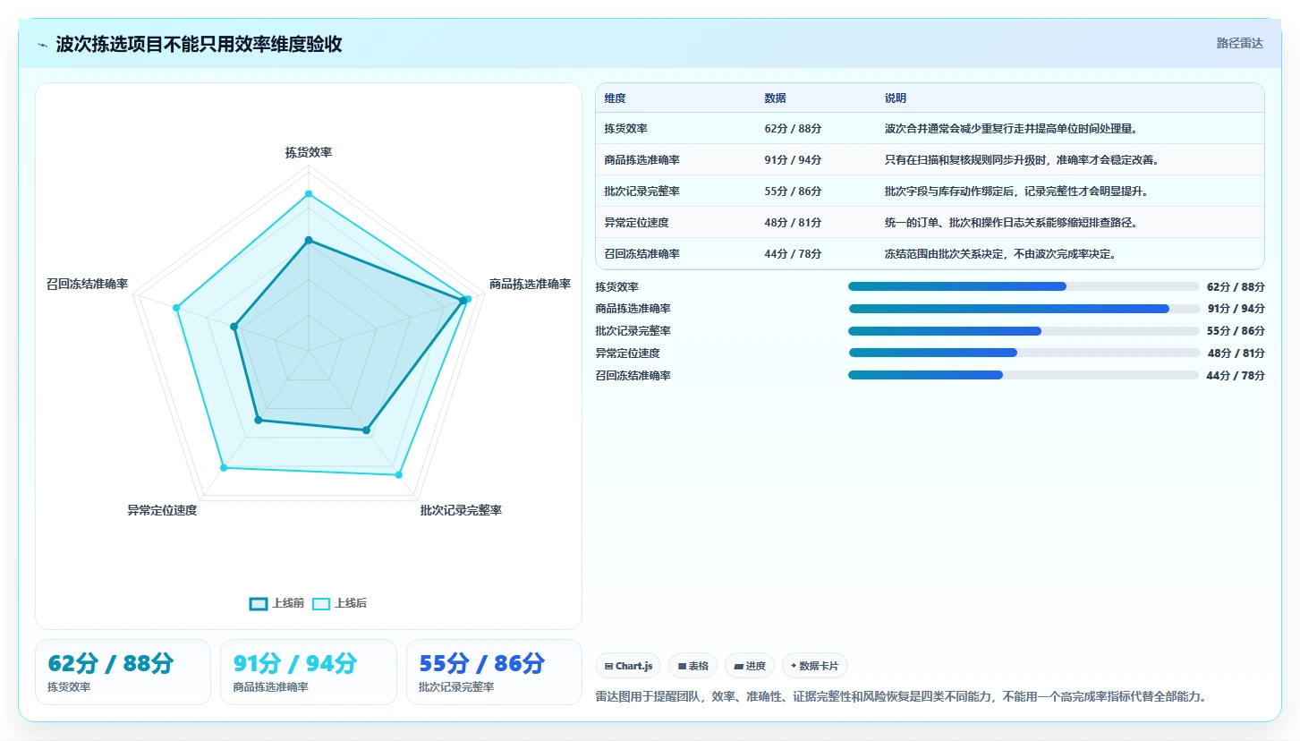
Task: Select the 表格 chip
Action: [692, 666]
